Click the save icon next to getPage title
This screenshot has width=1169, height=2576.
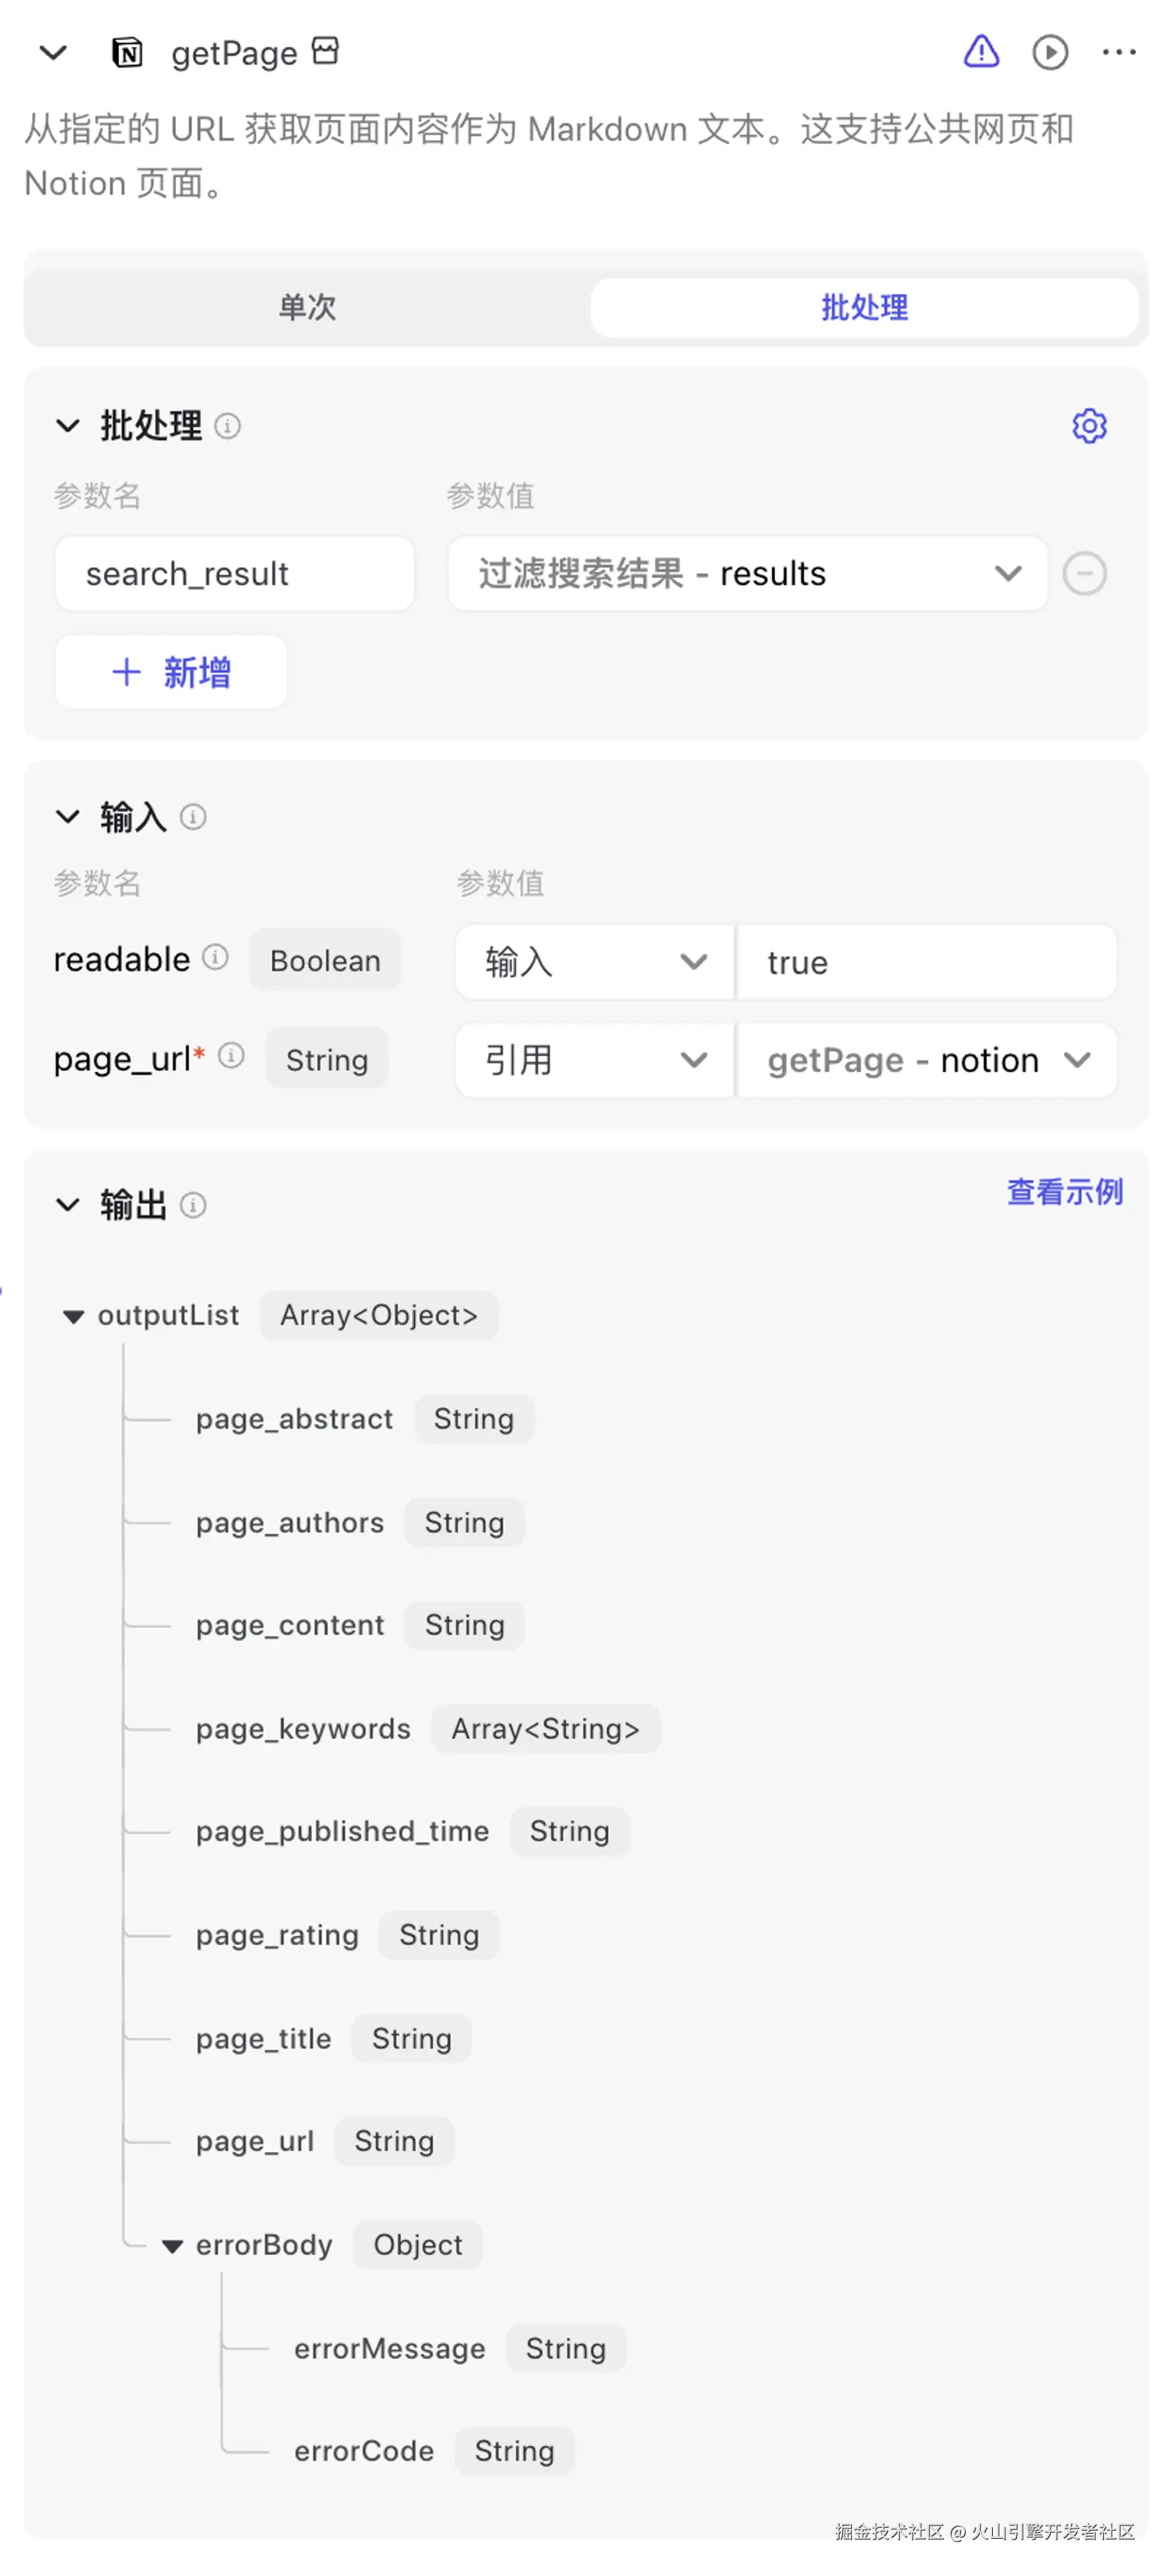pyautogui.click(x=326, y=50)
